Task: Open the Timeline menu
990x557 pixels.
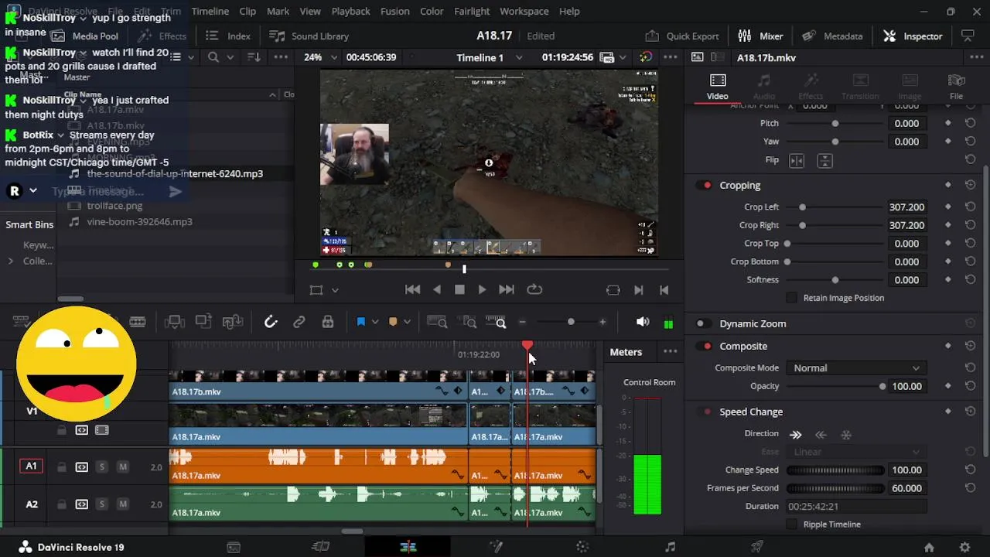Action: 210,12
